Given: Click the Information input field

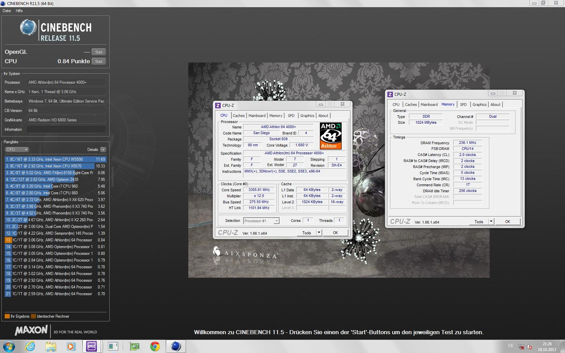Looking at the screenshot, I should [66, 129].
